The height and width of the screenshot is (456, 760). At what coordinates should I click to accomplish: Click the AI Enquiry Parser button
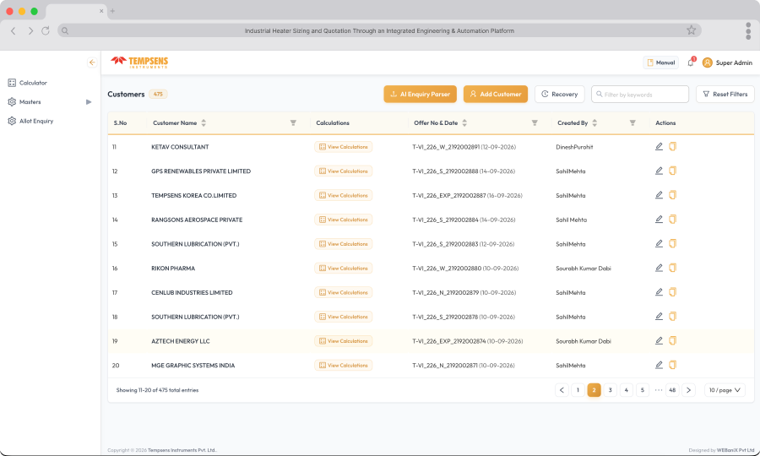pyautogui.click(x=421, y=94)
